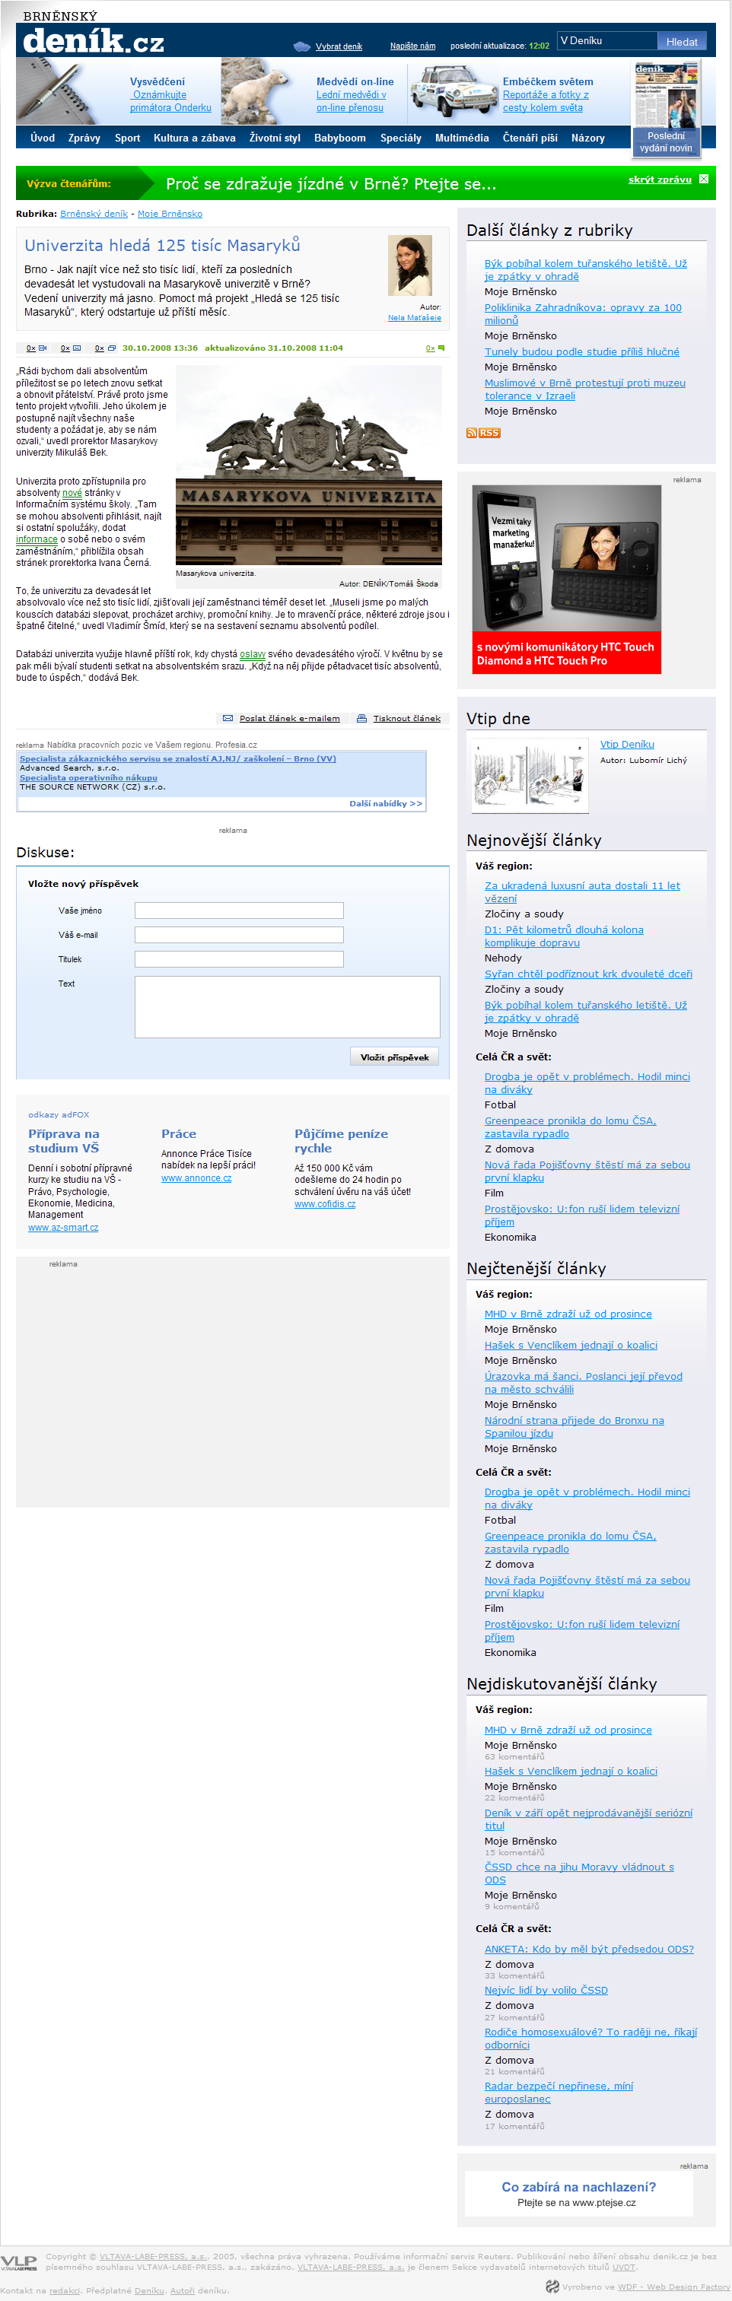
Task: Click the WDF - Web Design Factory link
Action: (674, 2287)
